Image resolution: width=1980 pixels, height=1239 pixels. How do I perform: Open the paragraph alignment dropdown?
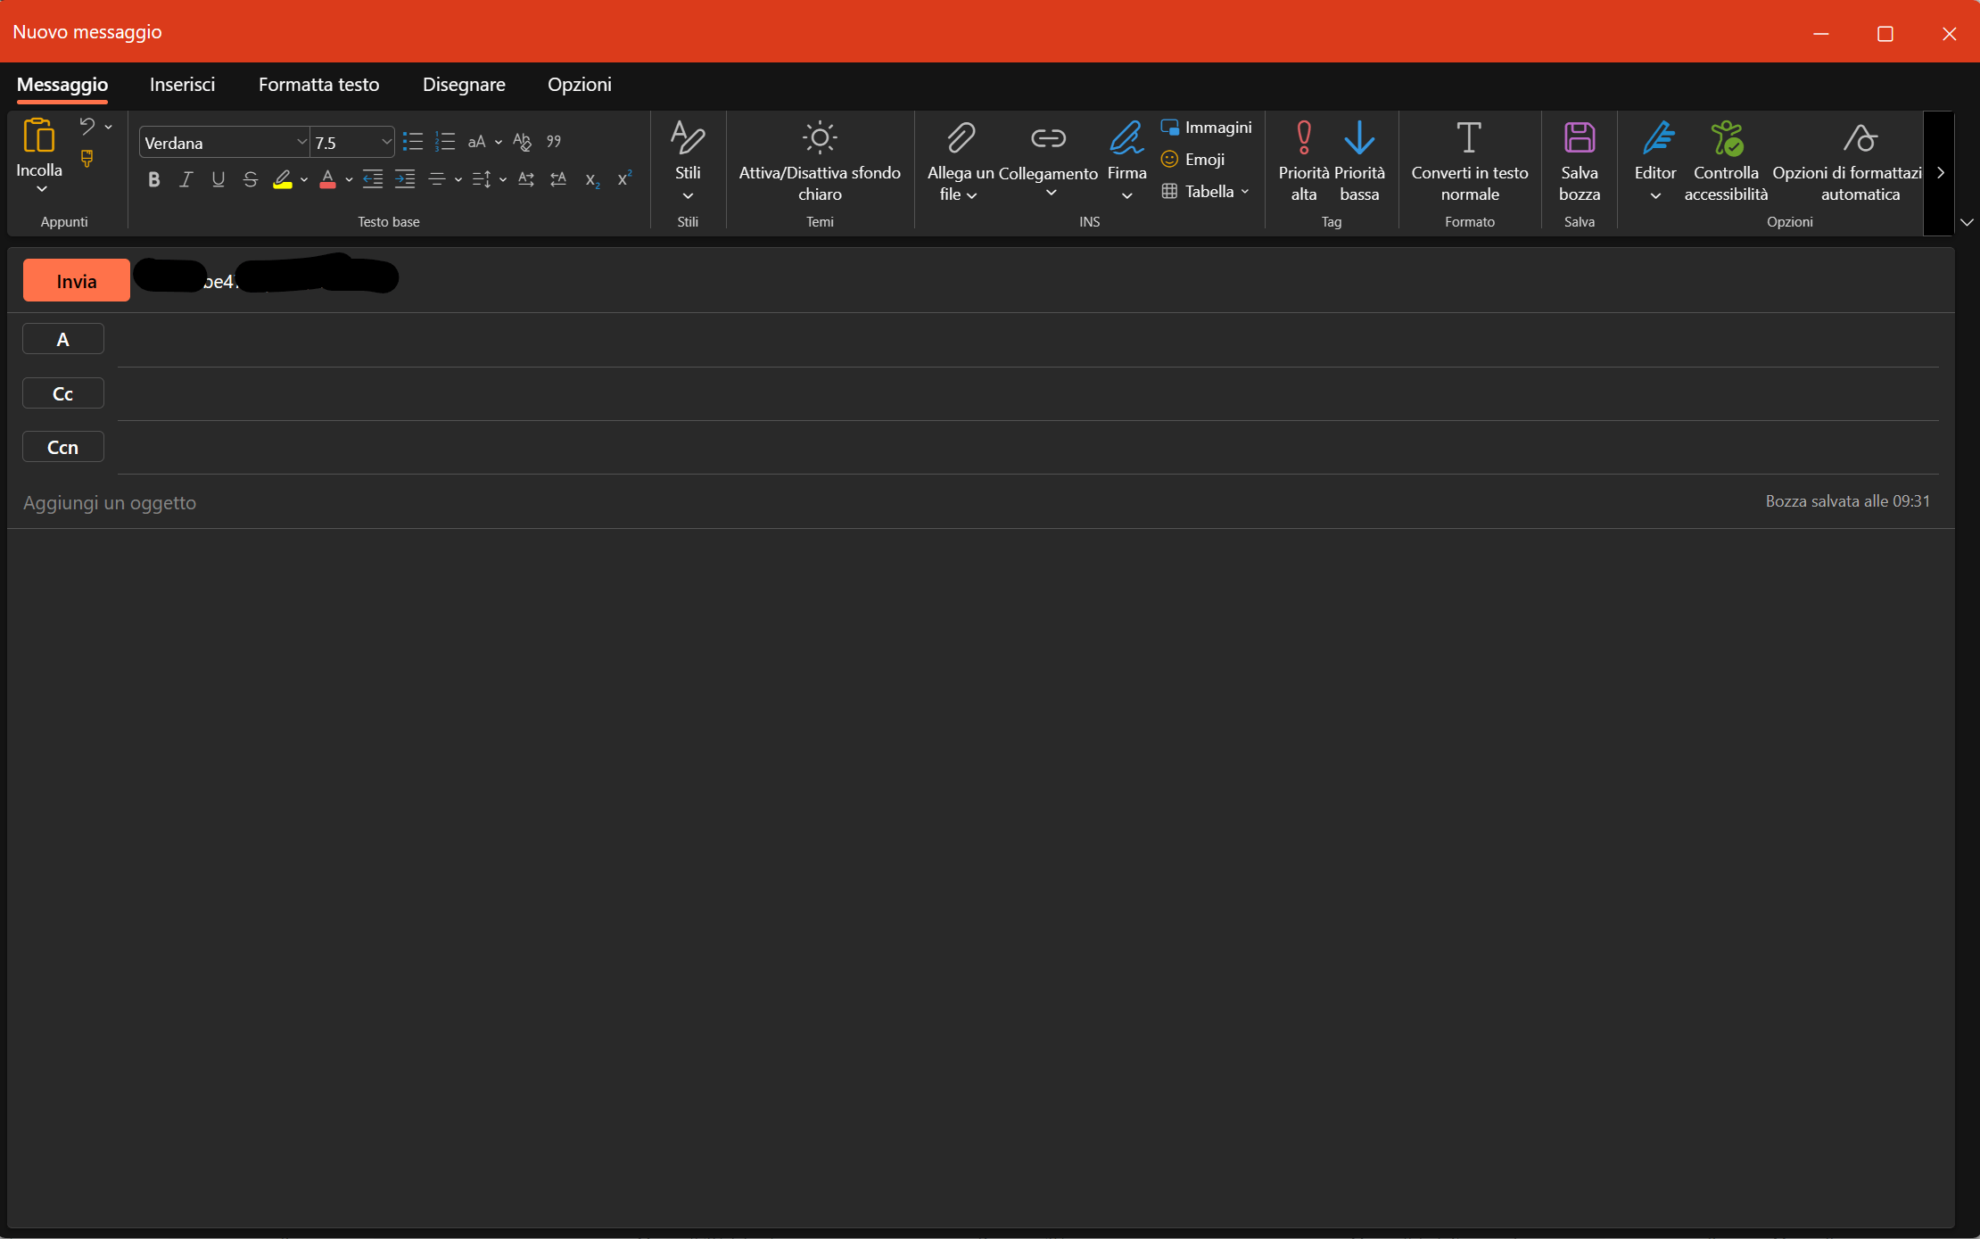458,179
